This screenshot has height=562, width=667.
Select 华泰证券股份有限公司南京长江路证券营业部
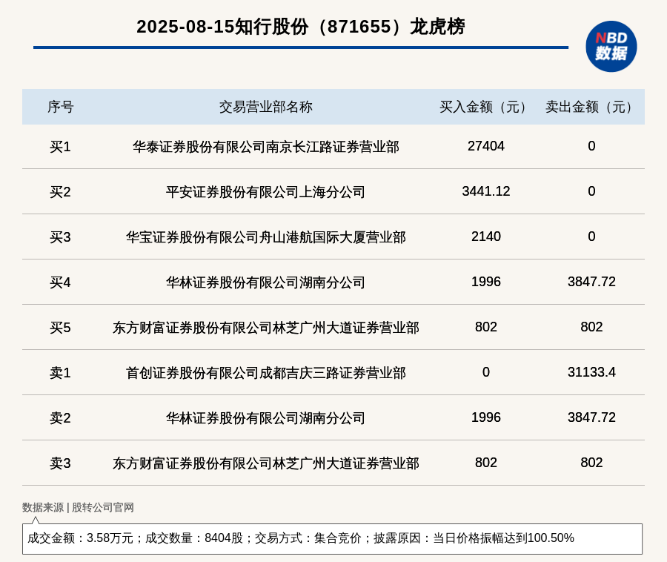[266, 147]
